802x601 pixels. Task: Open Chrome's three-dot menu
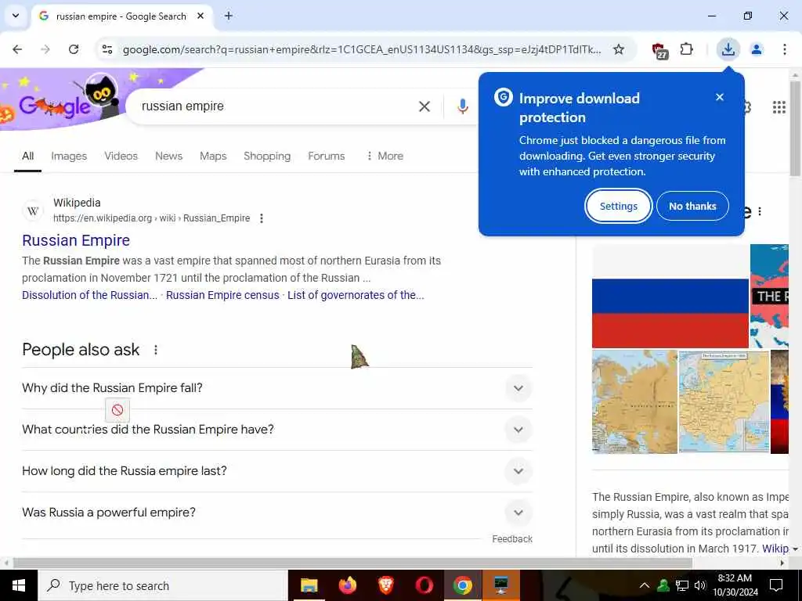tap(784, 49)
